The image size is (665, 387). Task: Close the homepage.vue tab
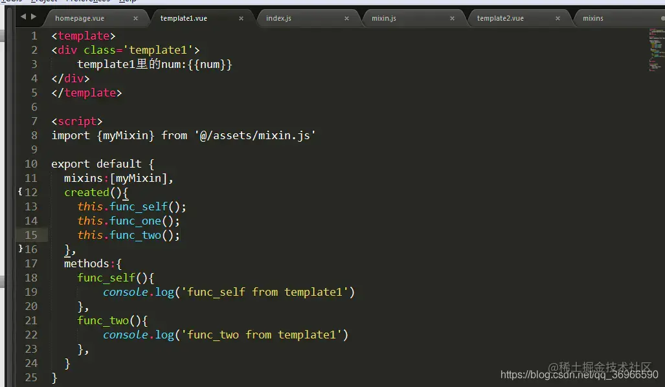point(135,19)
